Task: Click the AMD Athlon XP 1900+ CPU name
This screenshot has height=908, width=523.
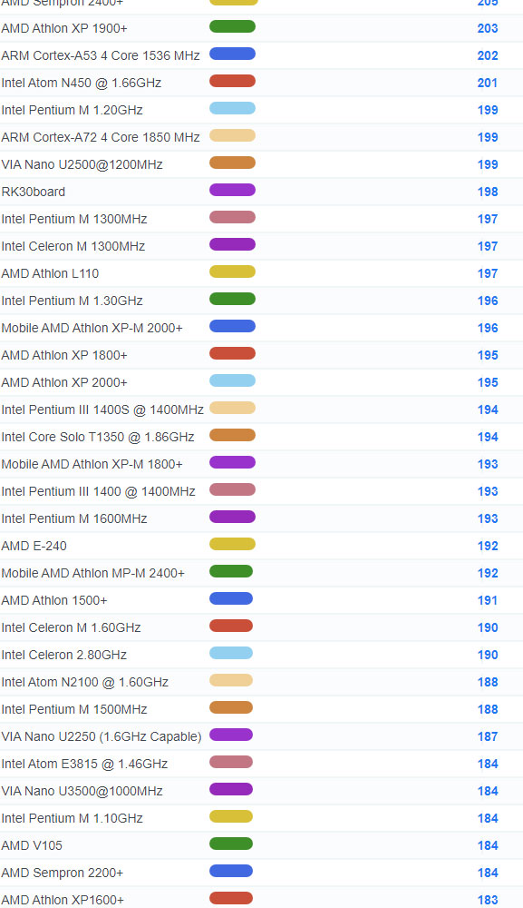Action: [64, 28]
